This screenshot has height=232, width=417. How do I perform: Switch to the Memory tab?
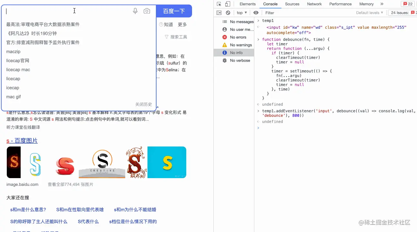(x=366, y=4)
